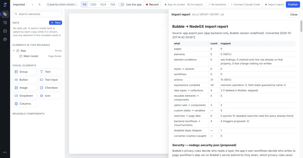Screen dimensions: 303x158
Task: Click the '15 (48%)' mapped cell
Action: click(226, 80)
